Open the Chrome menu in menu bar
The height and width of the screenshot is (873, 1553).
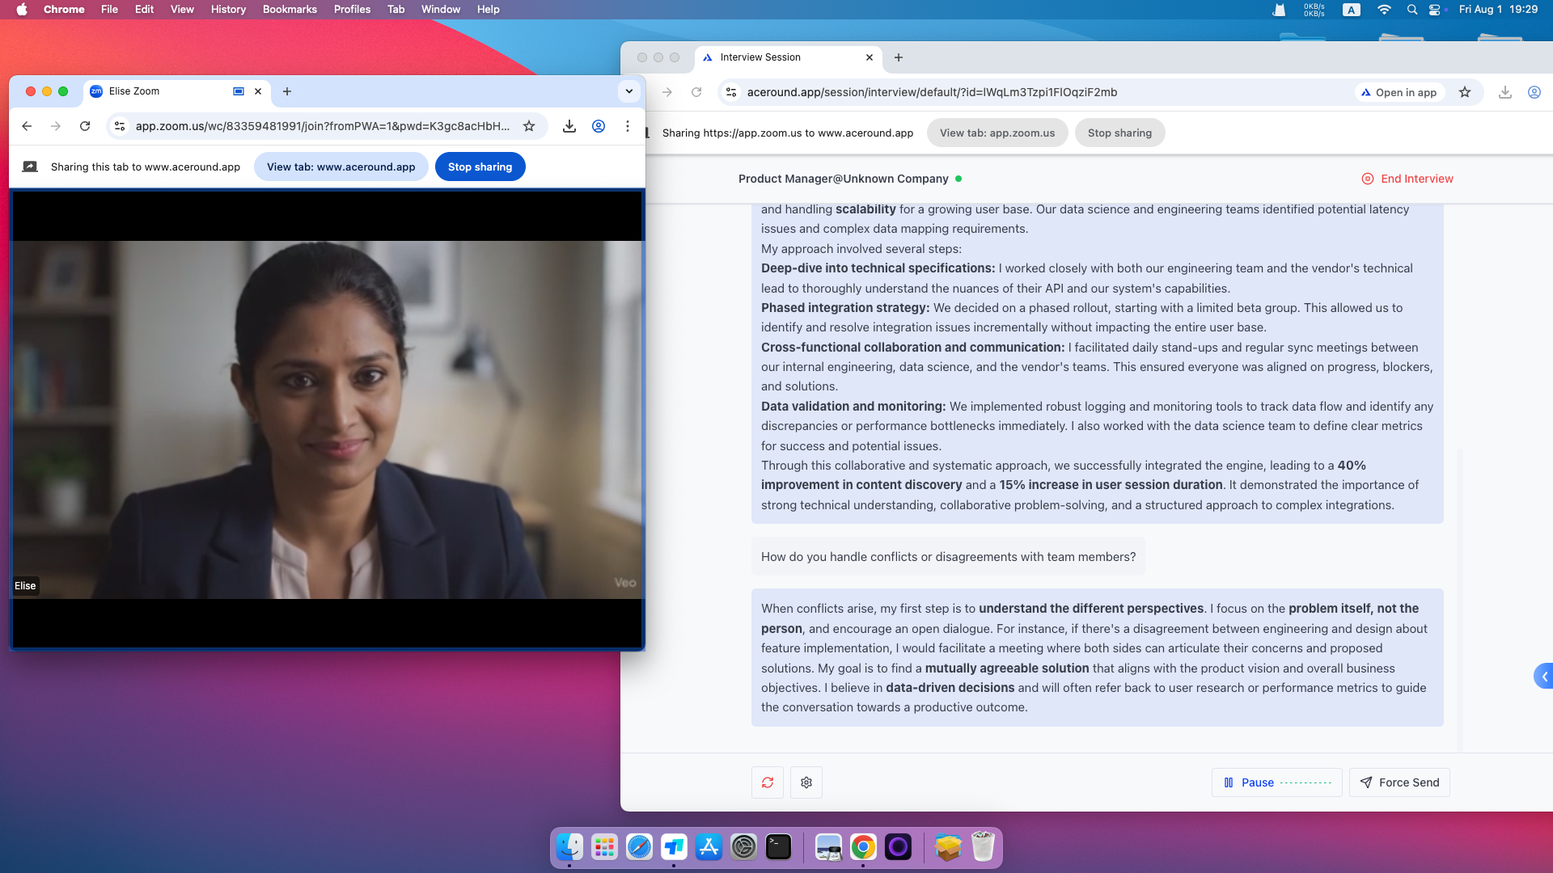[x=64, y=10]
